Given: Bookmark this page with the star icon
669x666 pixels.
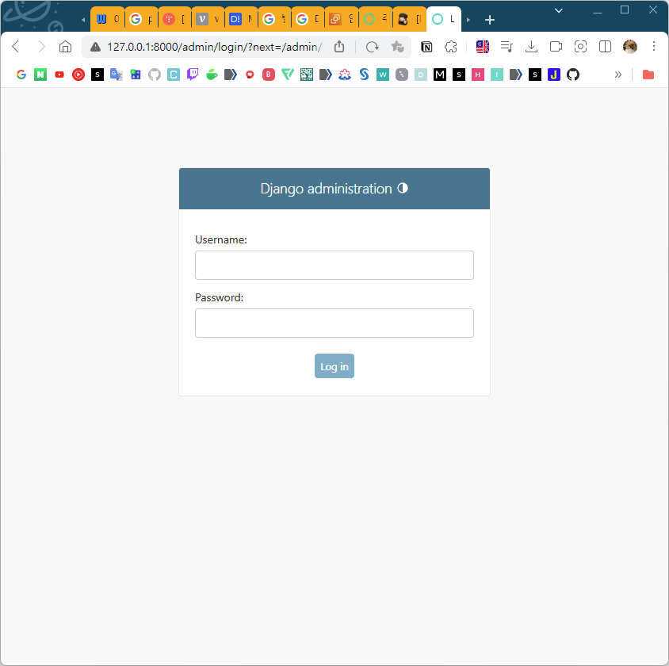Looking at the screenshot, I should tap(397, 47).
